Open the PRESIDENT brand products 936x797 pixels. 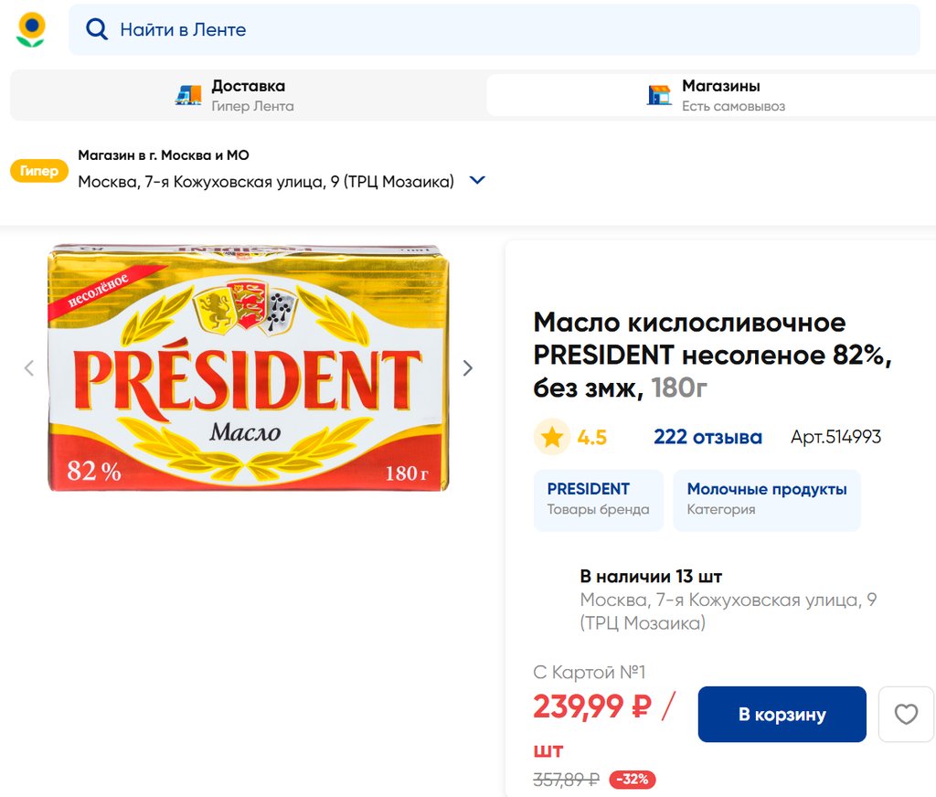pyautogui.click(x=599, y=499)
